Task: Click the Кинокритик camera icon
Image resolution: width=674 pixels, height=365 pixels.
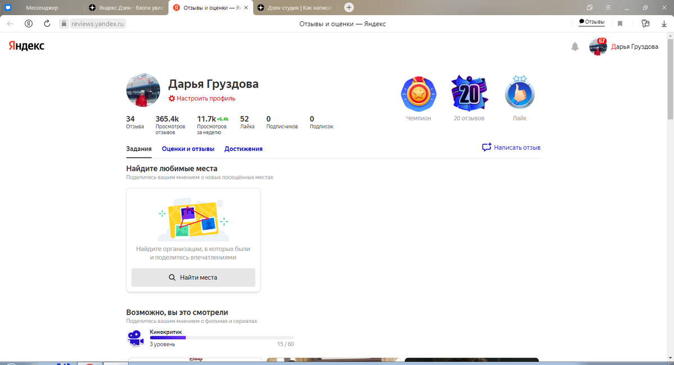Action: (135, 338)
